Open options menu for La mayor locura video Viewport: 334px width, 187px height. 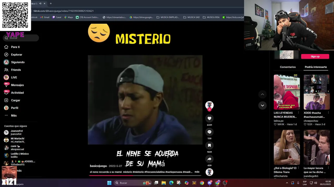[328, 168]
